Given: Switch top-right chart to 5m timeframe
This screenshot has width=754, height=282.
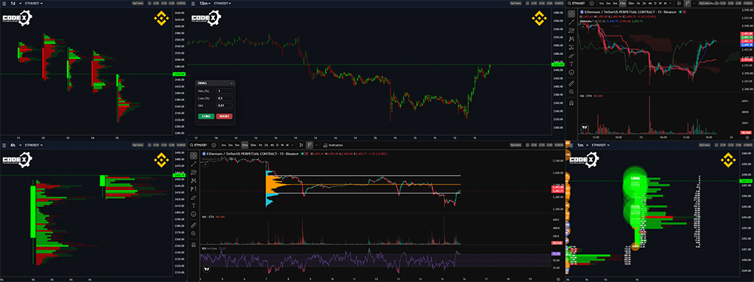Looking at the screenshot, I should (615, 3).
